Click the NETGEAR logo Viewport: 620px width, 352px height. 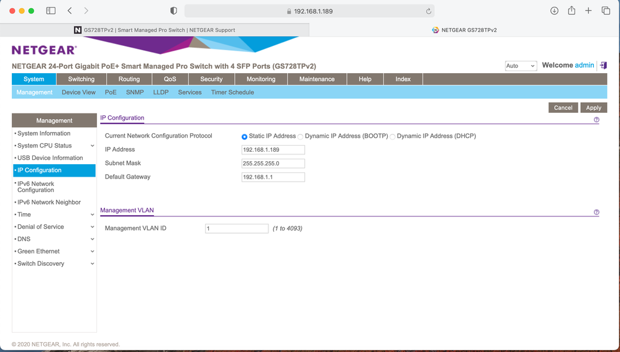[44, 50]
